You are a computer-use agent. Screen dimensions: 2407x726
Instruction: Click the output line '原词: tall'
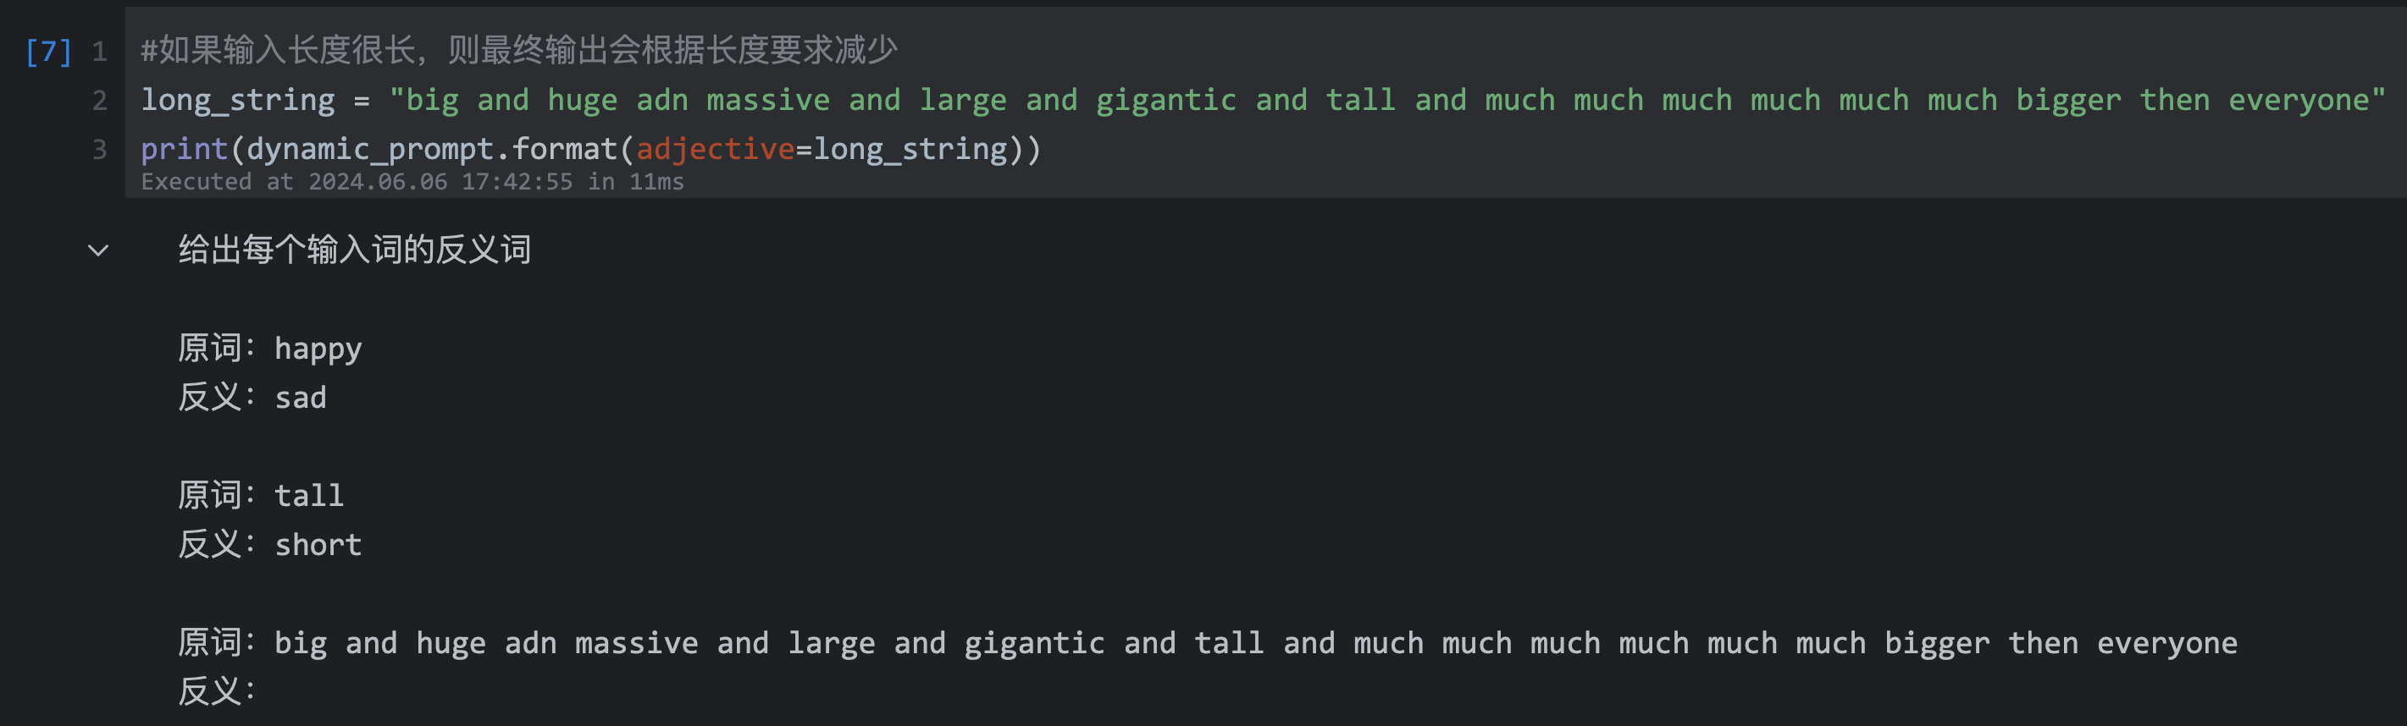pyautogui.click(x=261, y=496)
